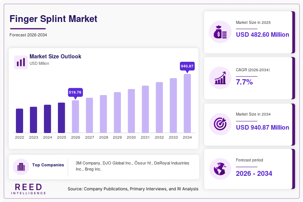Click the 2024 bar in the chart
This screenshot has width=303, height=202.
click(x=48, y=119)
